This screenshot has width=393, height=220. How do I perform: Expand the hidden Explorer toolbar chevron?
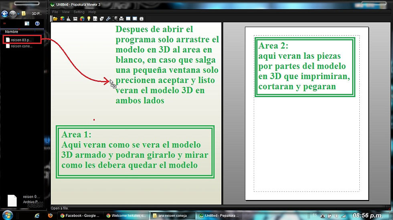click(x=4, y=24)
